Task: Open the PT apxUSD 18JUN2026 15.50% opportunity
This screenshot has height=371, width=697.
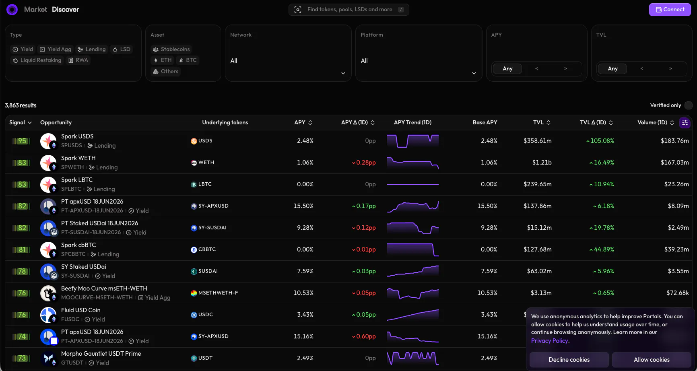Action: [348, 206]
